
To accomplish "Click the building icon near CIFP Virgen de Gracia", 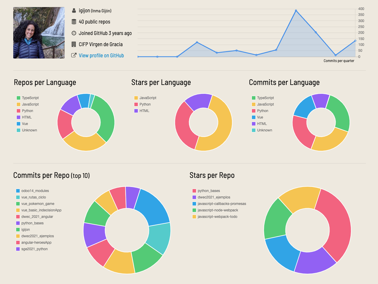I will pos(74,44).
